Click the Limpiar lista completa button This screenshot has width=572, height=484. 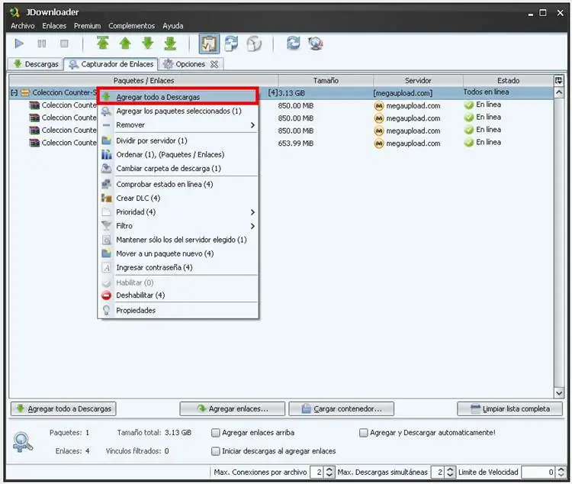(509, 408)
